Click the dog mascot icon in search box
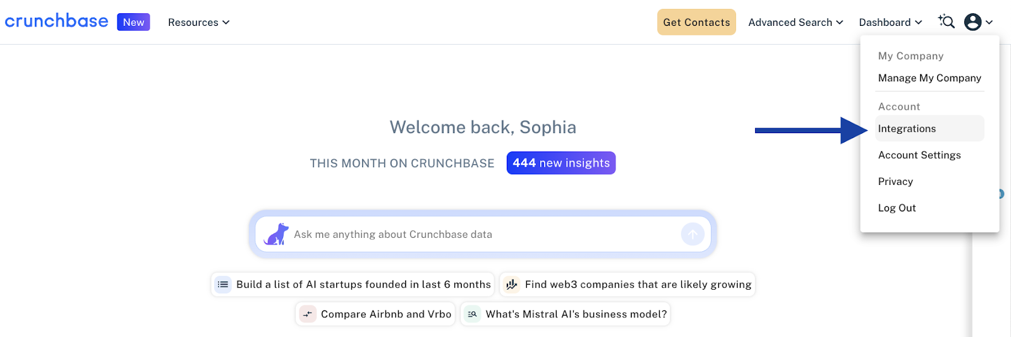This screenshot has width=1011, height=337. (276, 234)
